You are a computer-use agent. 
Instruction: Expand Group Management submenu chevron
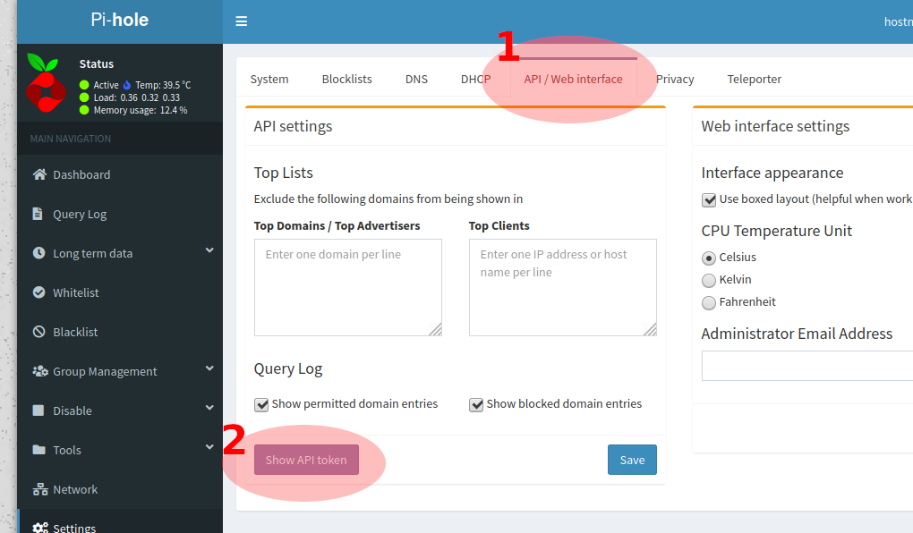(209, 368)
